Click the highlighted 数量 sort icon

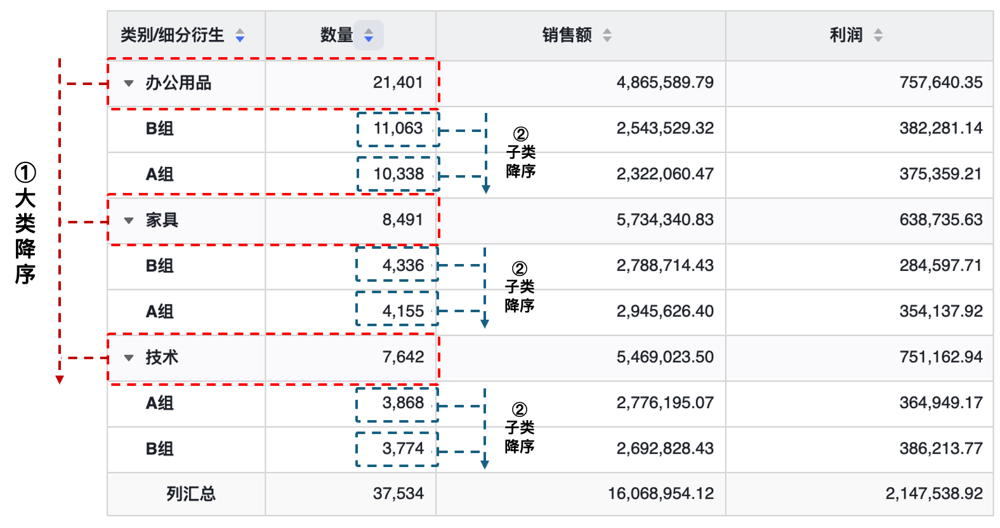369,36
